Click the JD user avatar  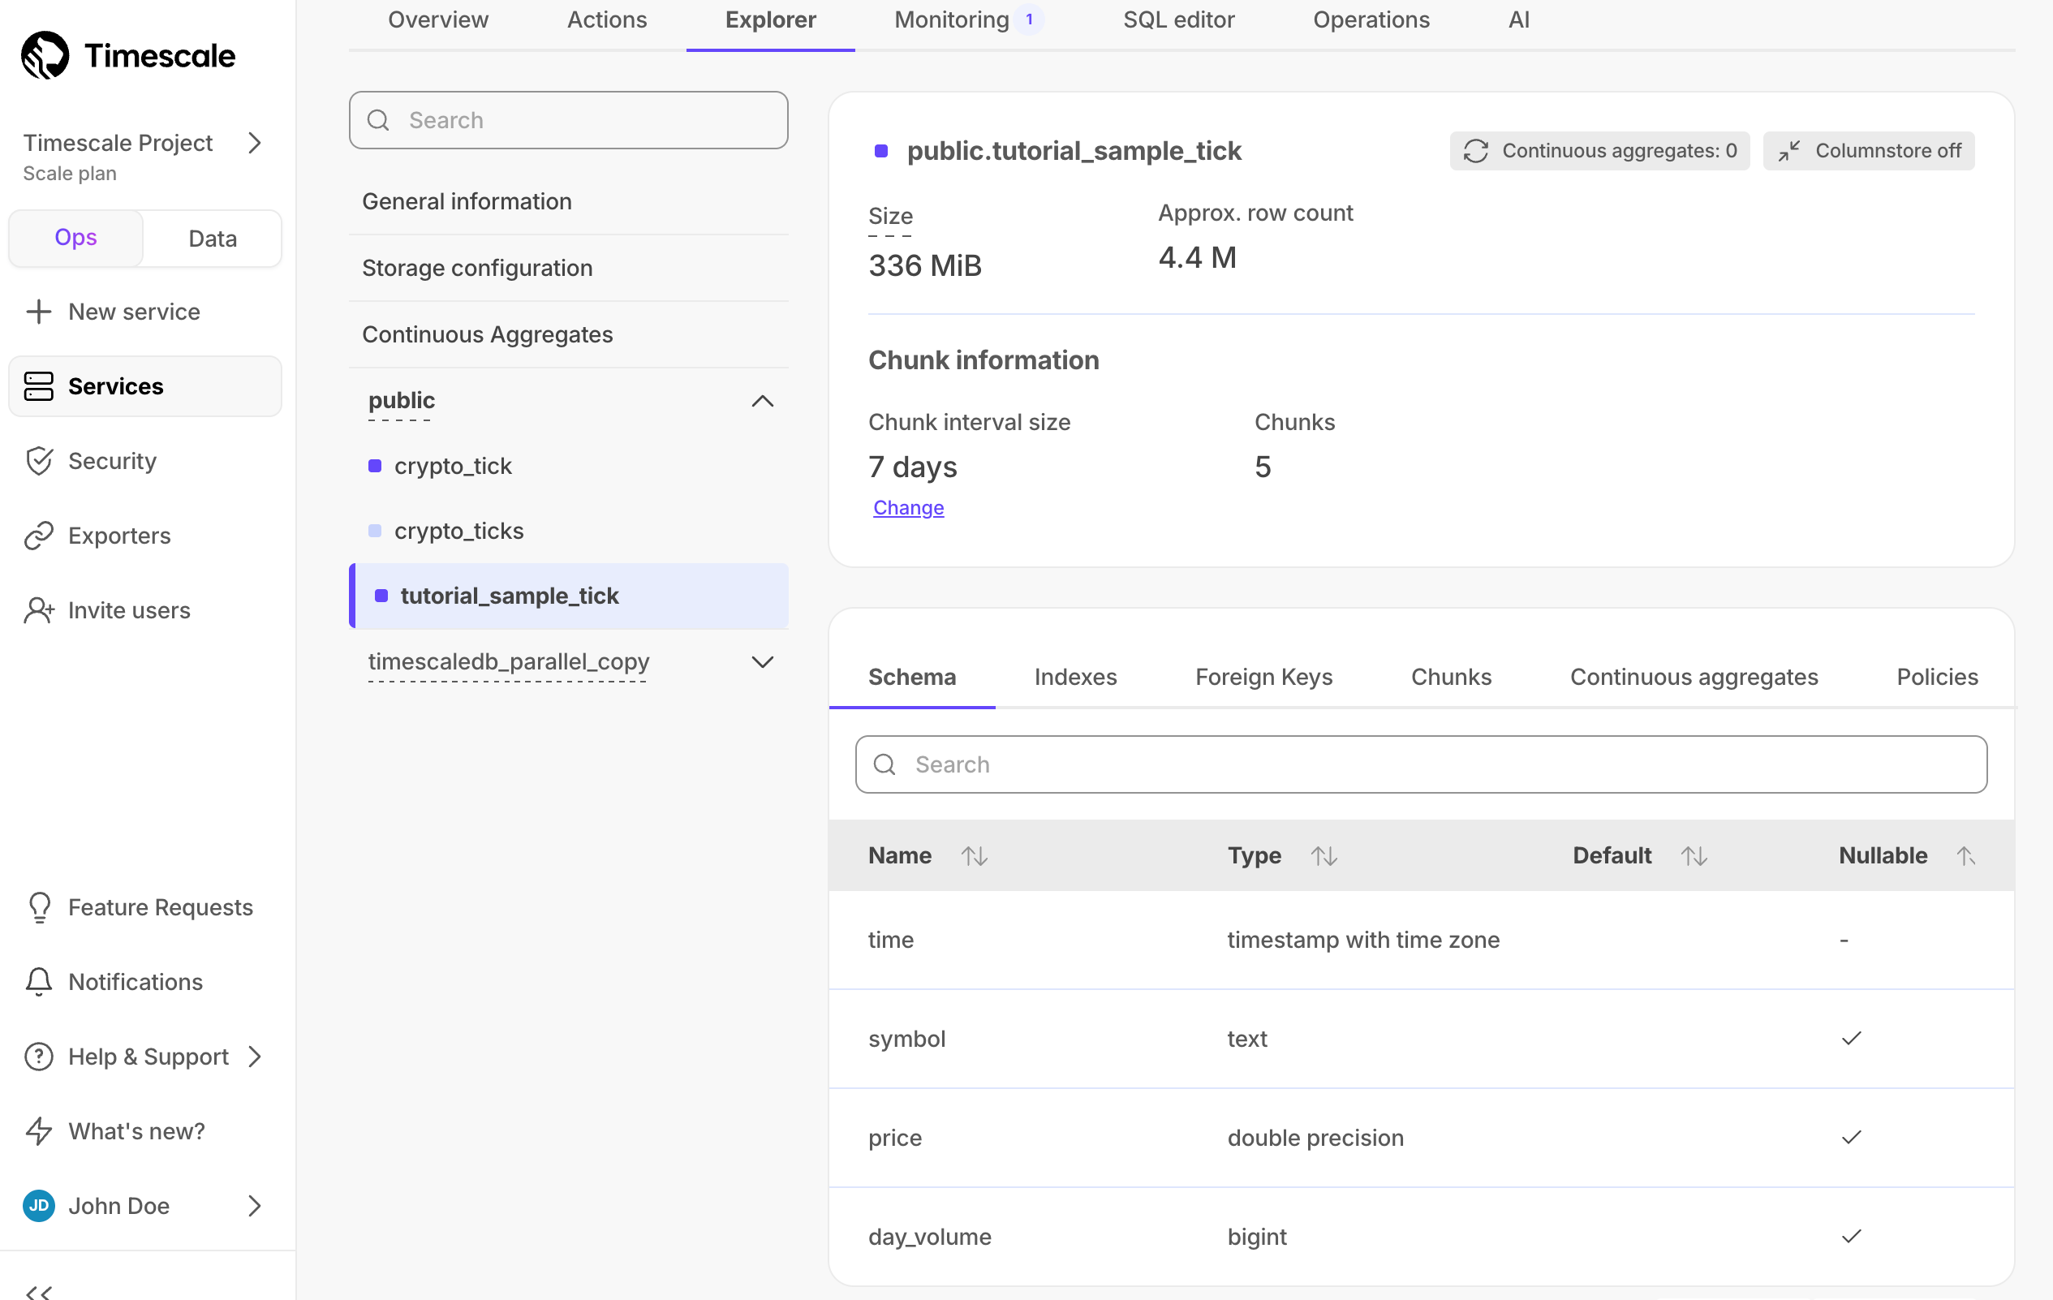click(x=38, y=1205)
